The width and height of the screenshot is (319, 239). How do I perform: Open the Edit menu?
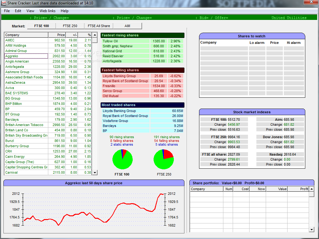18,11
